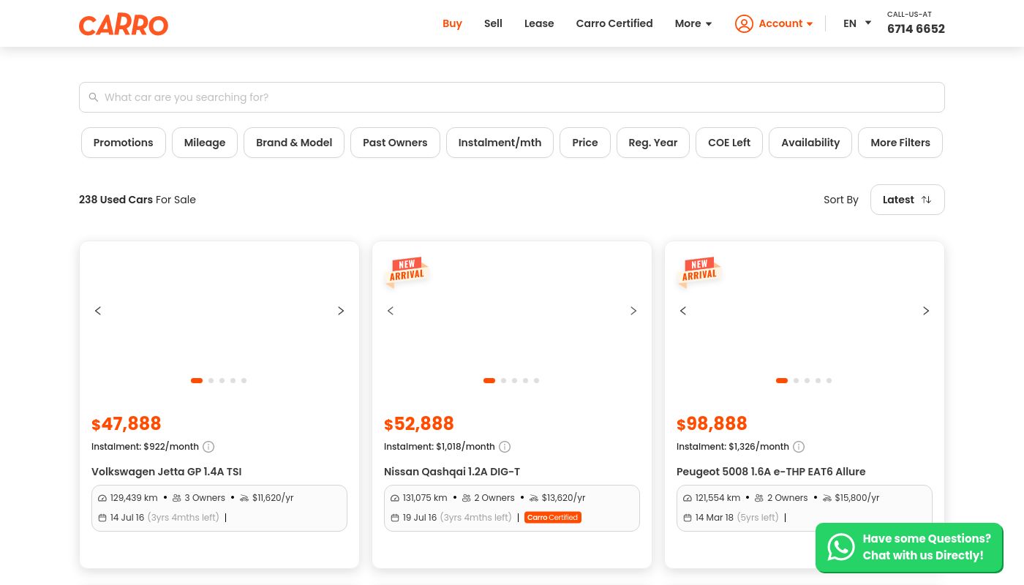
Task: Click the CARRO logo
Action: [x=124, y=24]
